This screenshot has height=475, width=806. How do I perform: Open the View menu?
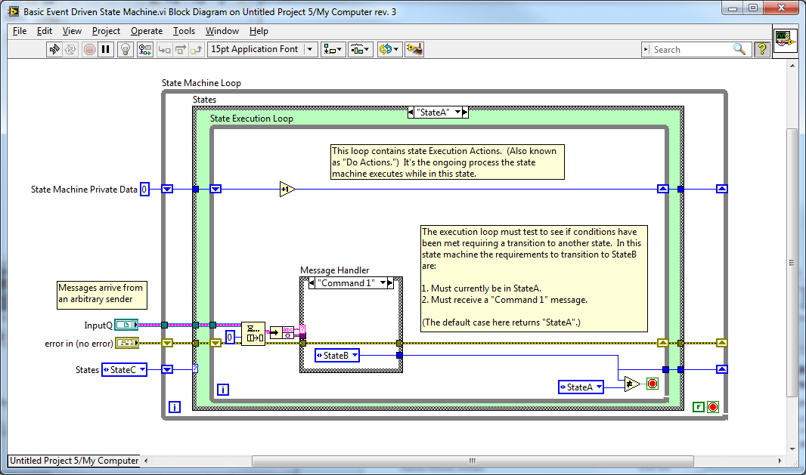(x=72, y=31)
